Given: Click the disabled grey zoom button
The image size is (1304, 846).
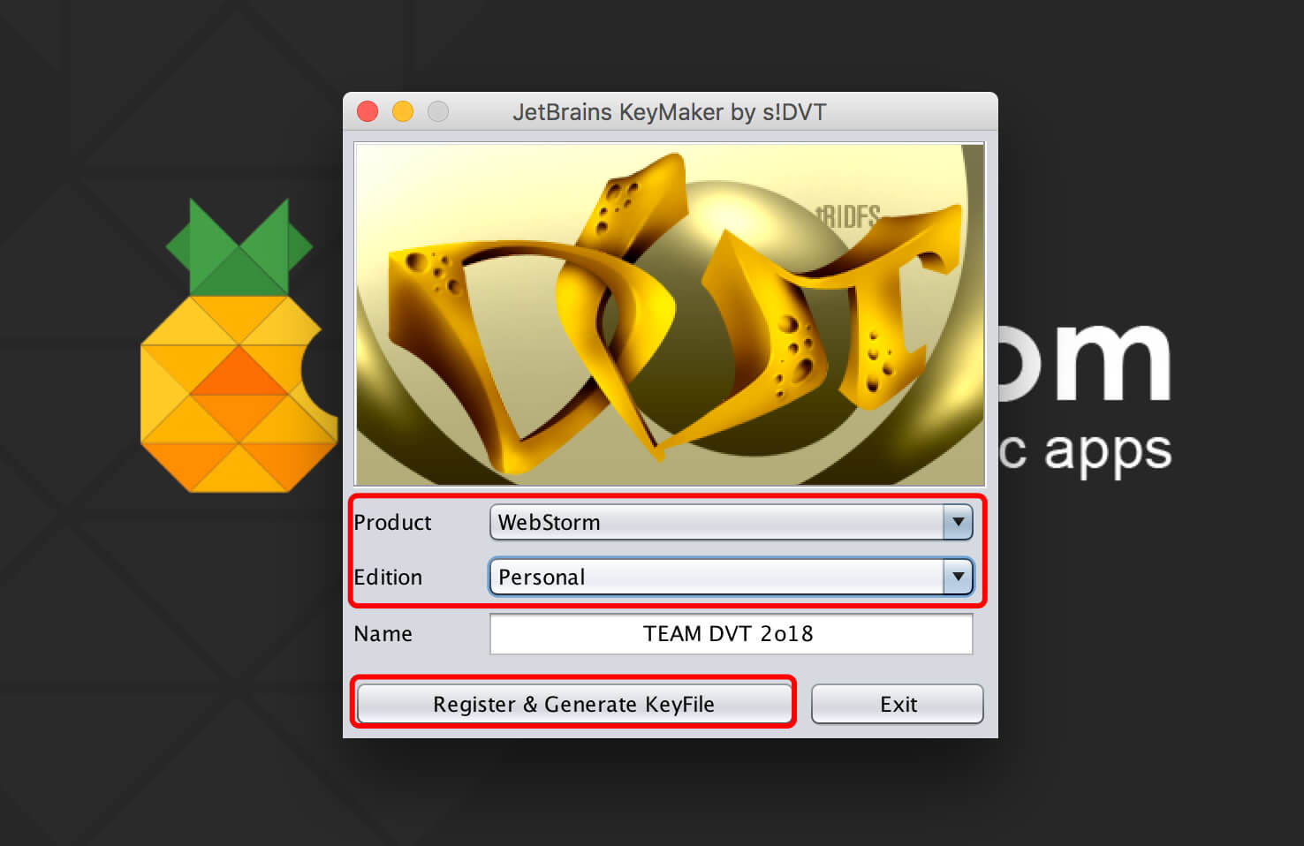Looking at the screenshot, I should 438,111.
